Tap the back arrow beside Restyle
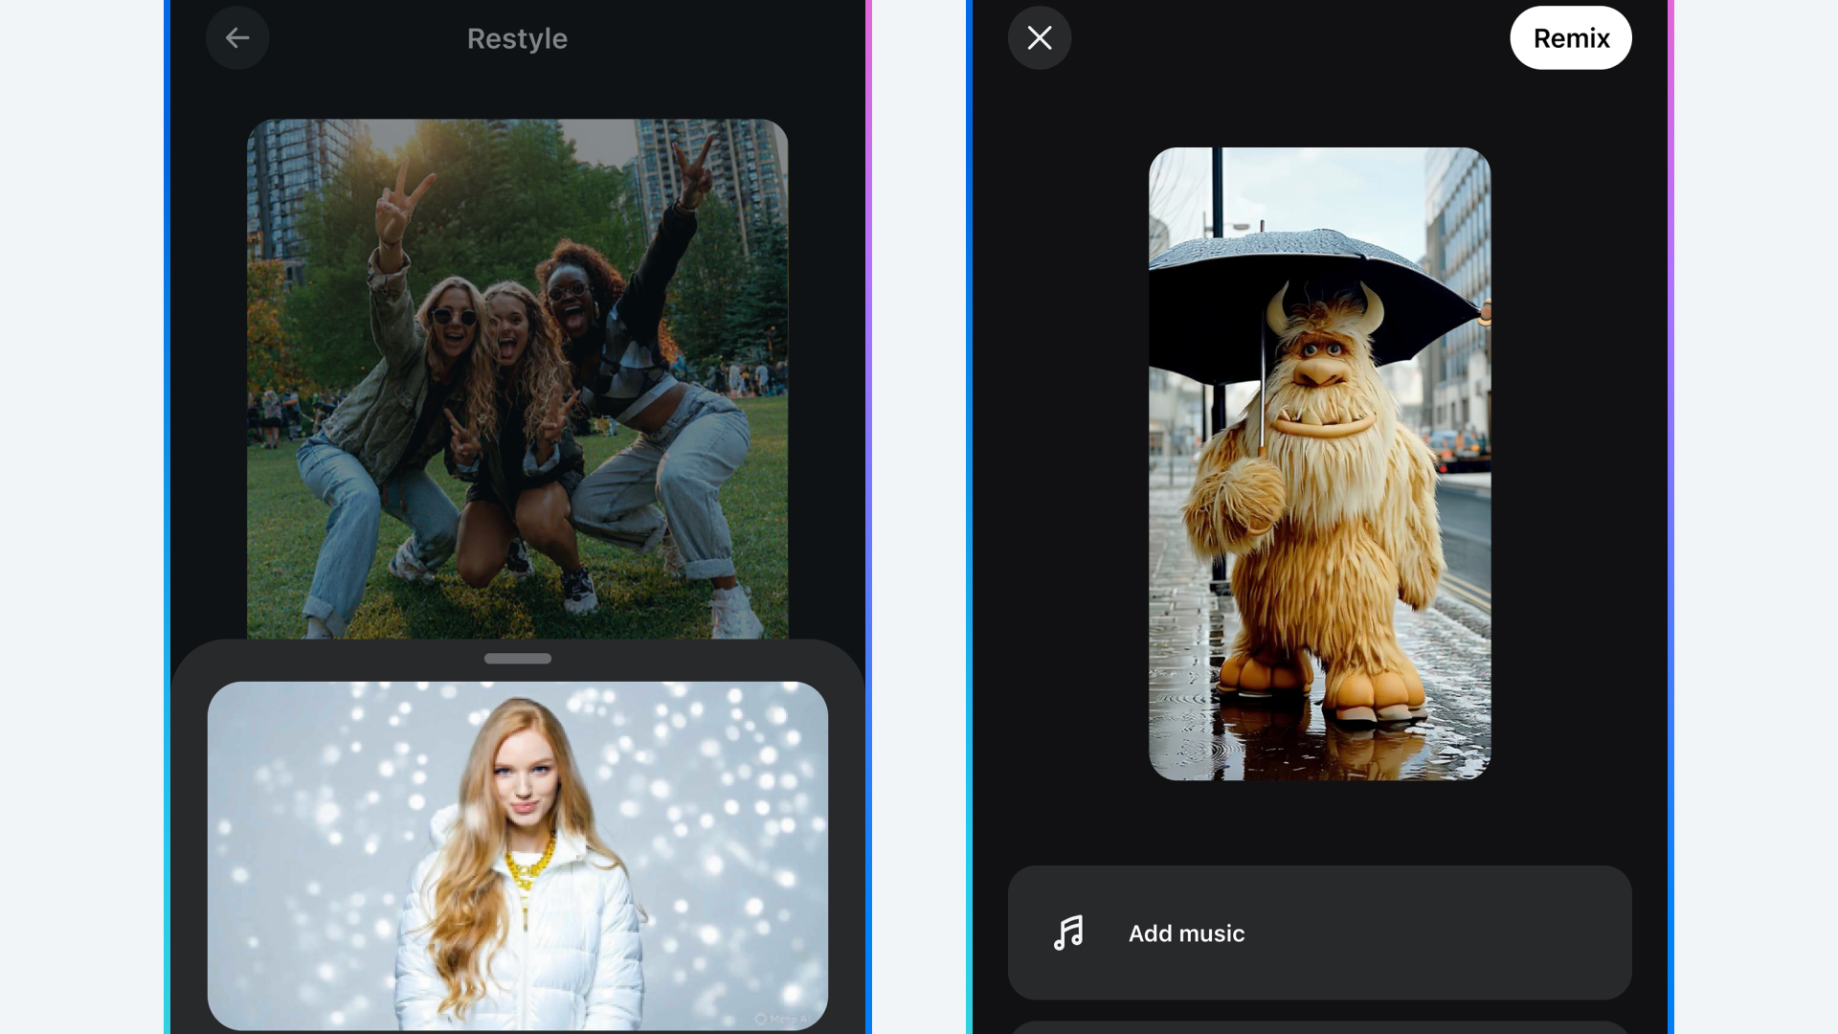The height and width of the screenshot is (1034, 1838). [x=236, y=38]
